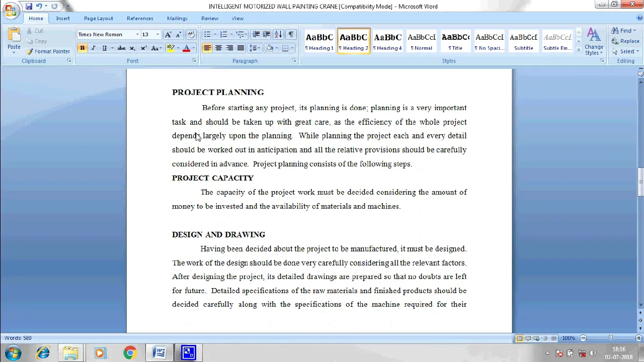This screenshot has width=644, height=362.
Task: Switch to Draft view
Action: [x=553, y=338]
